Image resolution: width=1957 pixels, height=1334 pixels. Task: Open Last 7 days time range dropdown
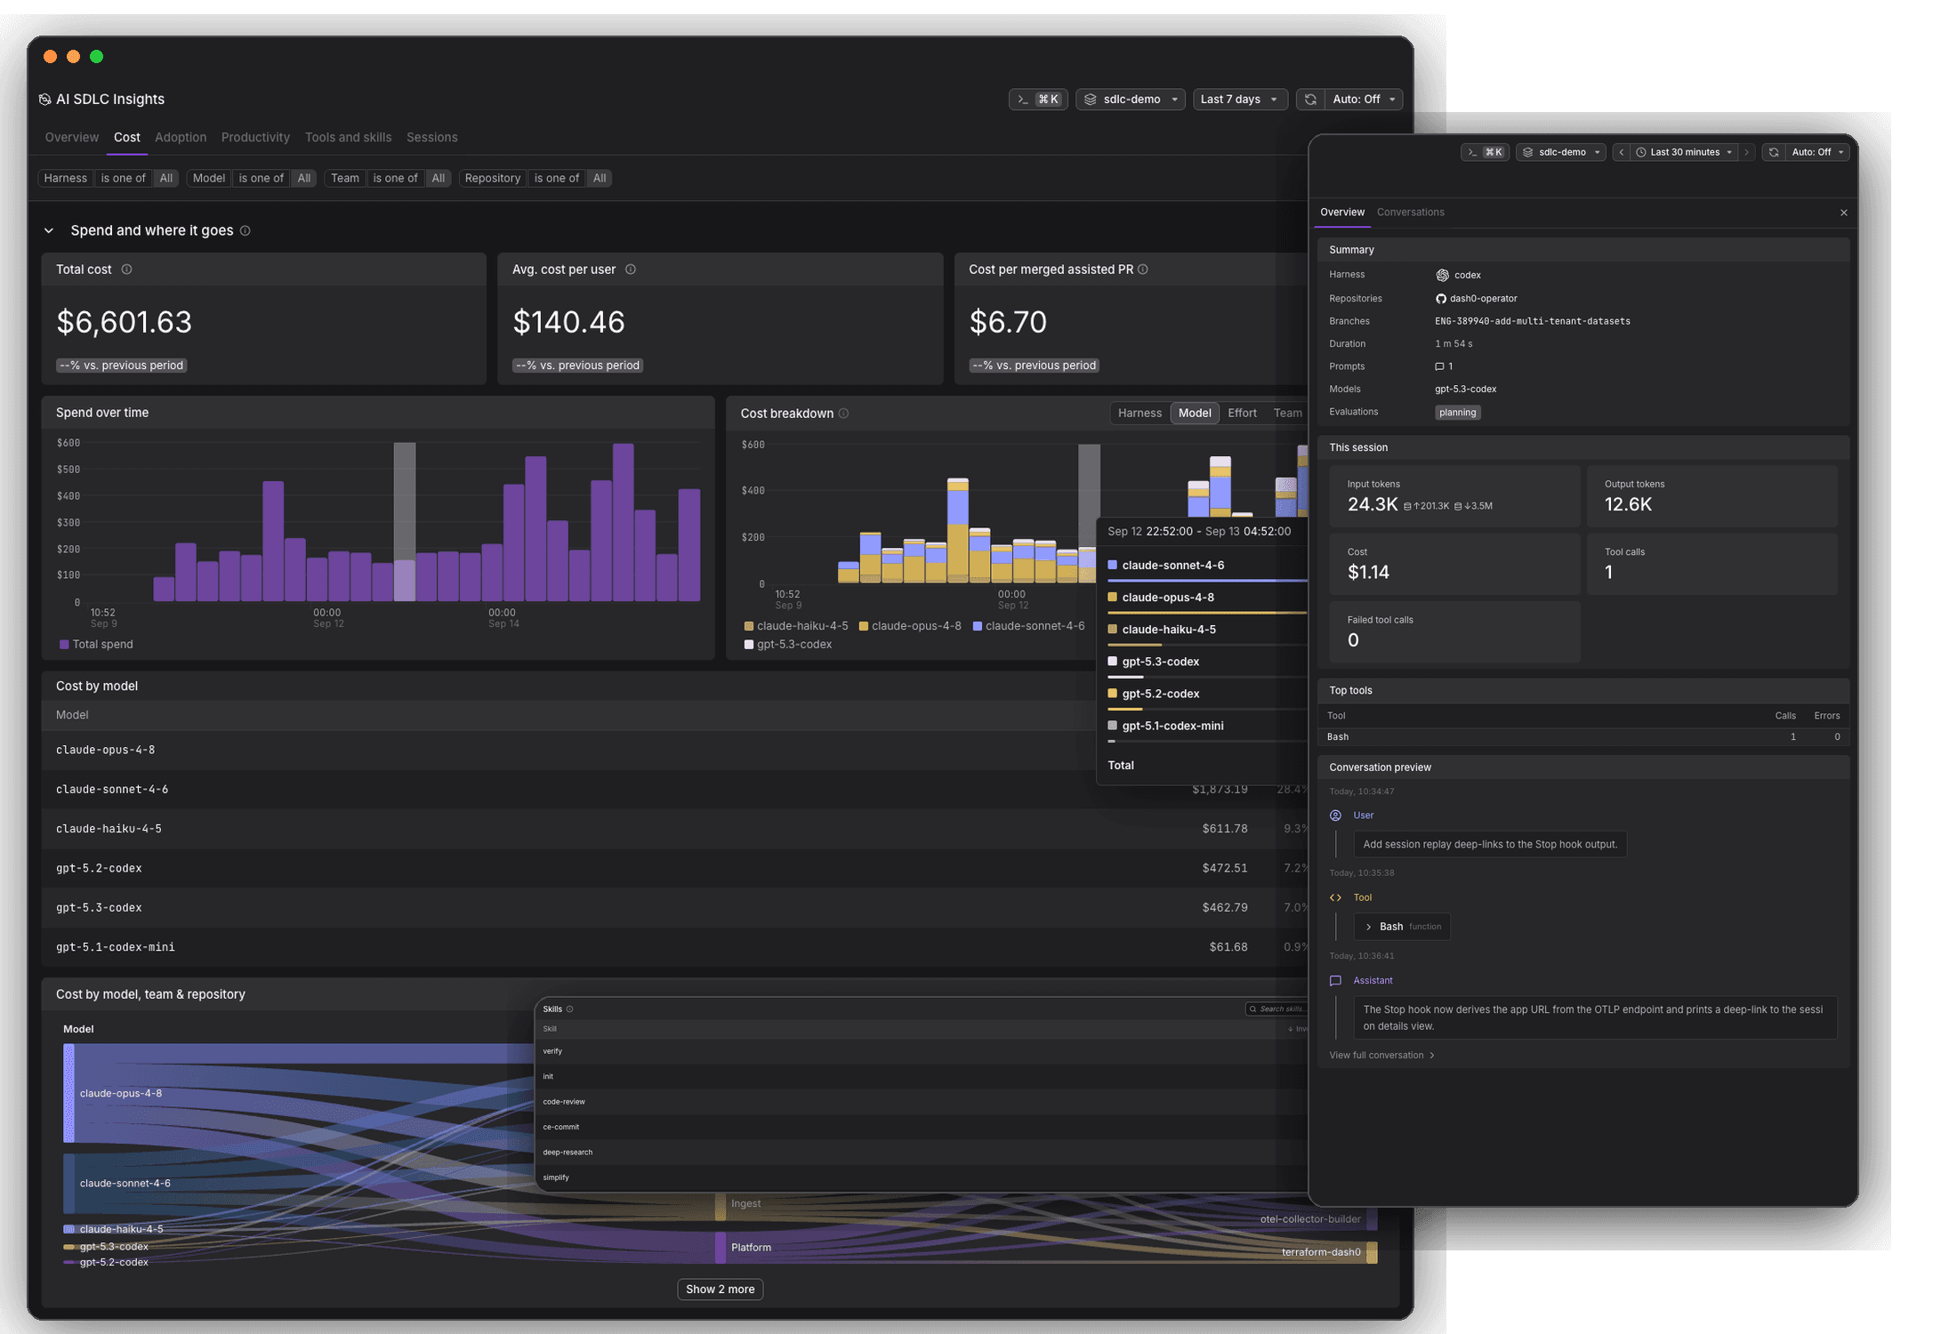pyautogui.click(x=1239, y=100)
